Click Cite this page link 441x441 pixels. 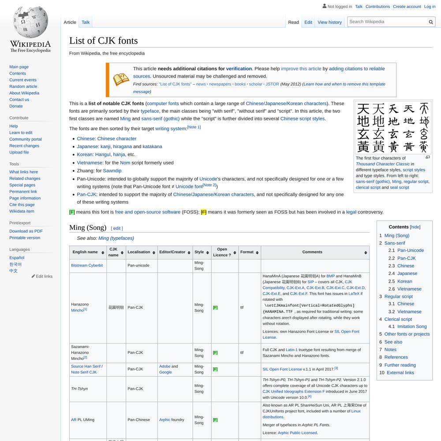click(x=22, y=205)
